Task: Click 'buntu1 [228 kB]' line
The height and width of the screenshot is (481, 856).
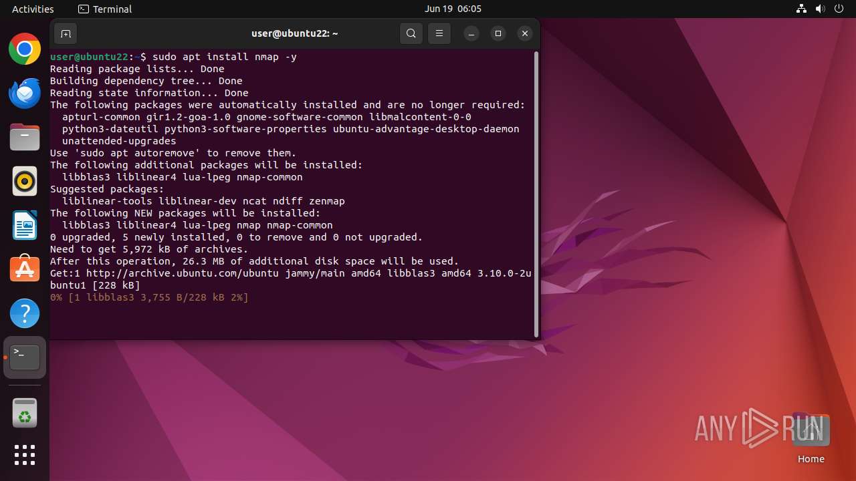Action: click(x=95, y=285)
